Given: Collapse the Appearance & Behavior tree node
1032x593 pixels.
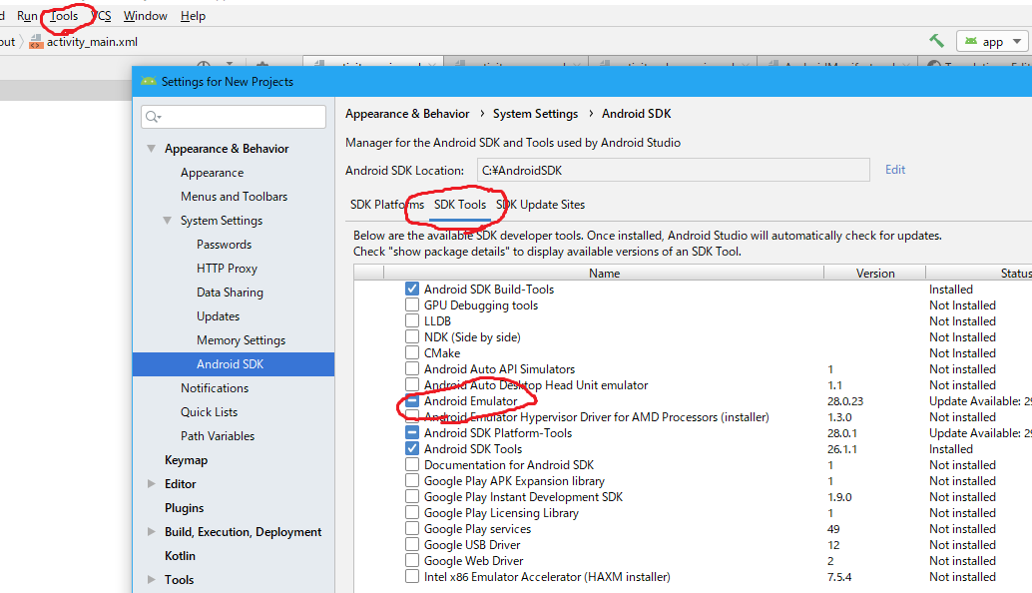Looking at the screenshot, I should pos(152,149).
